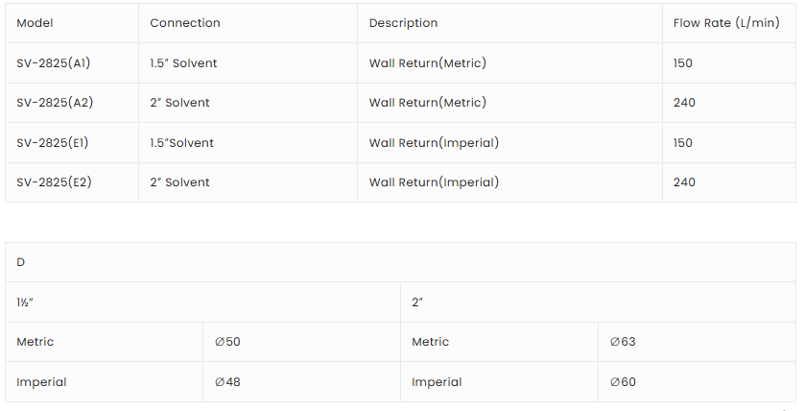The width and height of the screenshot is (804, 411).
Task: Click the Connection column header
Action: coord(185,23)
